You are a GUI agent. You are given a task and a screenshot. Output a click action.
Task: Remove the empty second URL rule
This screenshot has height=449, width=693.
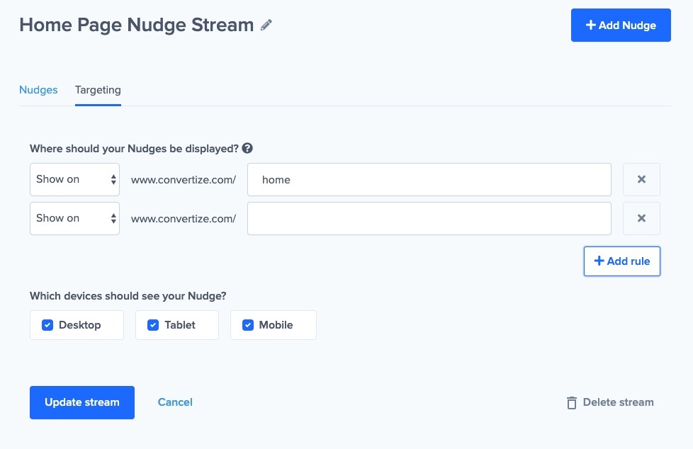tap(641, 218)
